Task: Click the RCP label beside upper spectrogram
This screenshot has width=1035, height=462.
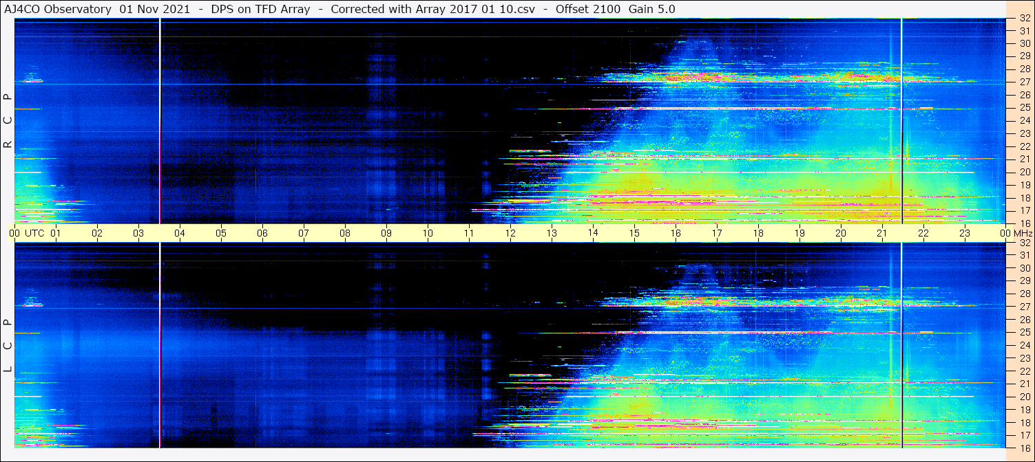Action: pyautogui.click(x=8, y=121)
